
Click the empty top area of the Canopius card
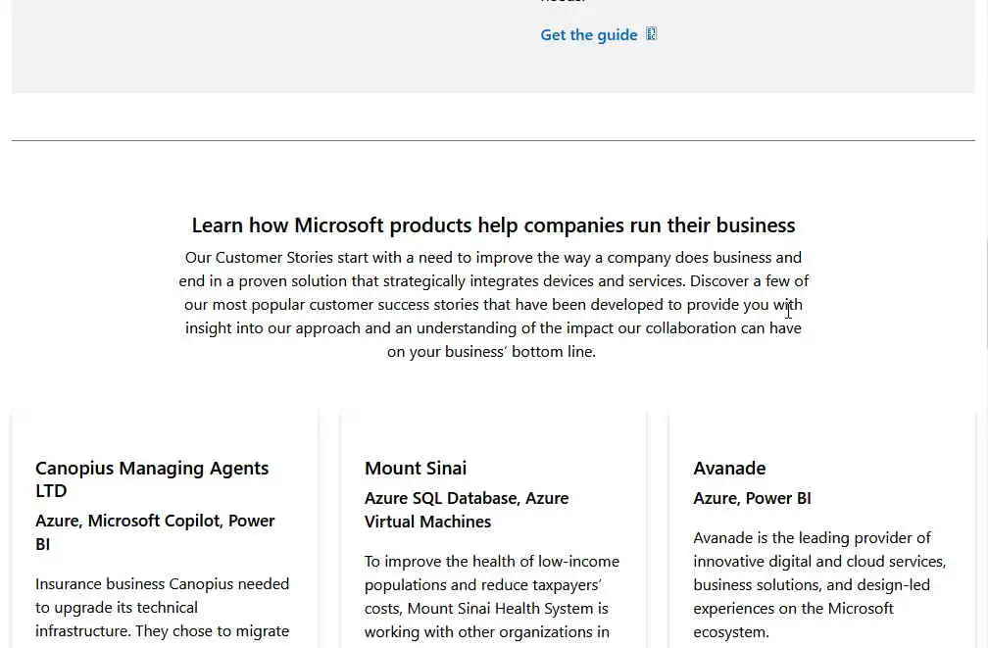[x=165, y=431]
